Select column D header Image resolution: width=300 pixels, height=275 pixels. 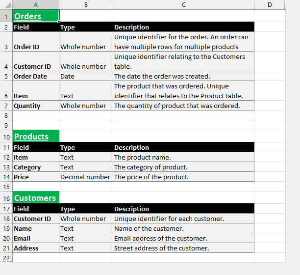[x=270, y=4]
